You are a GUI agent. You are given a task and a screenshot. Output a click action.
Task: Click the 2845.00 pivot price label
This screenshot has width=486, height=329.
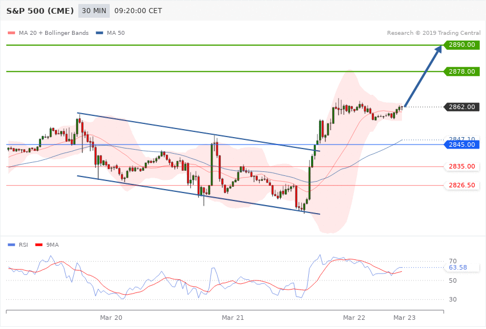pyautogui.click(x=462, y=145)
